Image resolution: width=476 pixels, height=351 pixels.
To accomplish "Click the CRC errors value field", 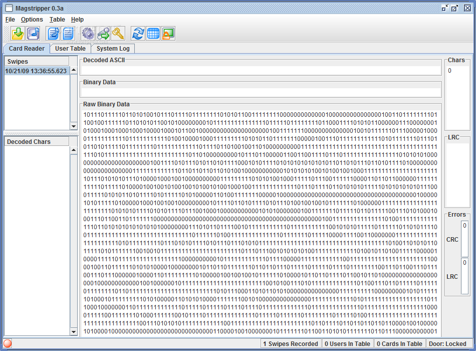I will 464,240.
